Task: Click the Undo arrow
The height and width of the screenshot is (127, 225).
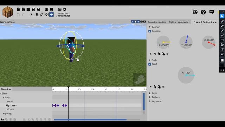Action: (x=18, y=14)
